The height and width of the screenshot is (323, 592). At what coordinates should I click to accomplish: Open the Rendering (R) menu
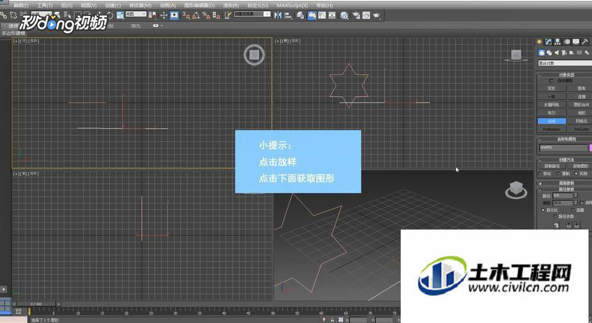pos(230,6)
